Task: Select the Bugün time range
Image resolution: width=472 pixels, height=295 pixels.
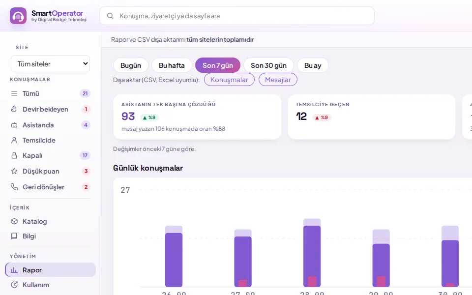Action: [131, 65]
